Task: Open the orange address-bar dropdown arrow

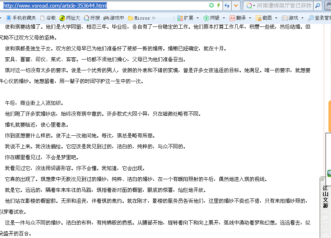Action: point(236,6)
